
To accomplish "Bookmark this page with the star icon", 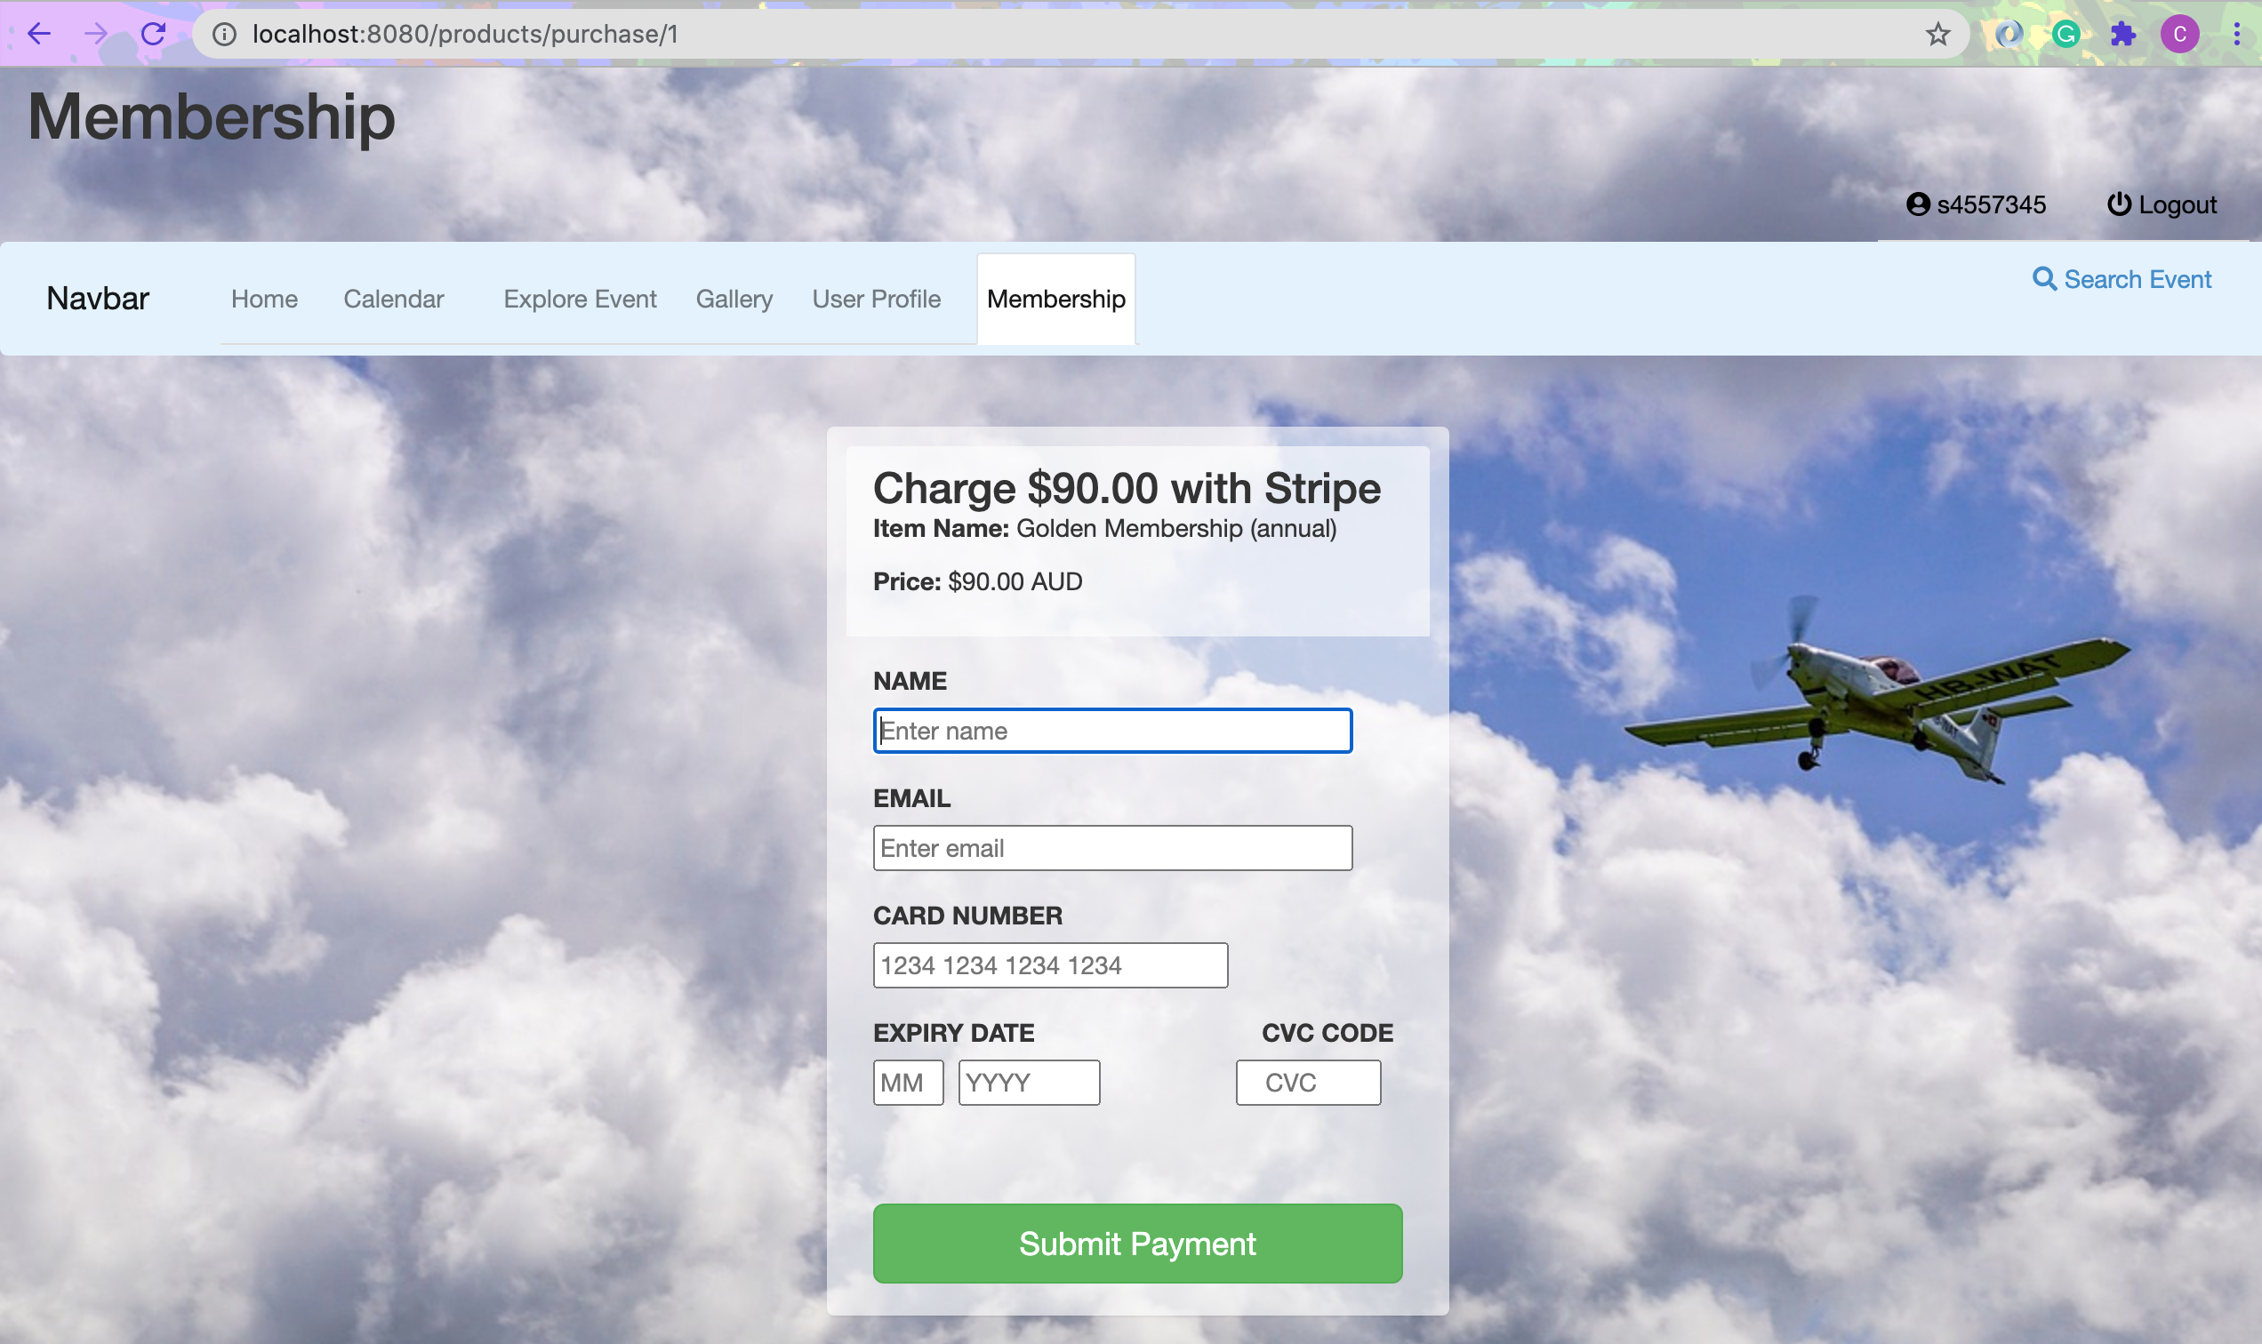I will click(1937, 35).
